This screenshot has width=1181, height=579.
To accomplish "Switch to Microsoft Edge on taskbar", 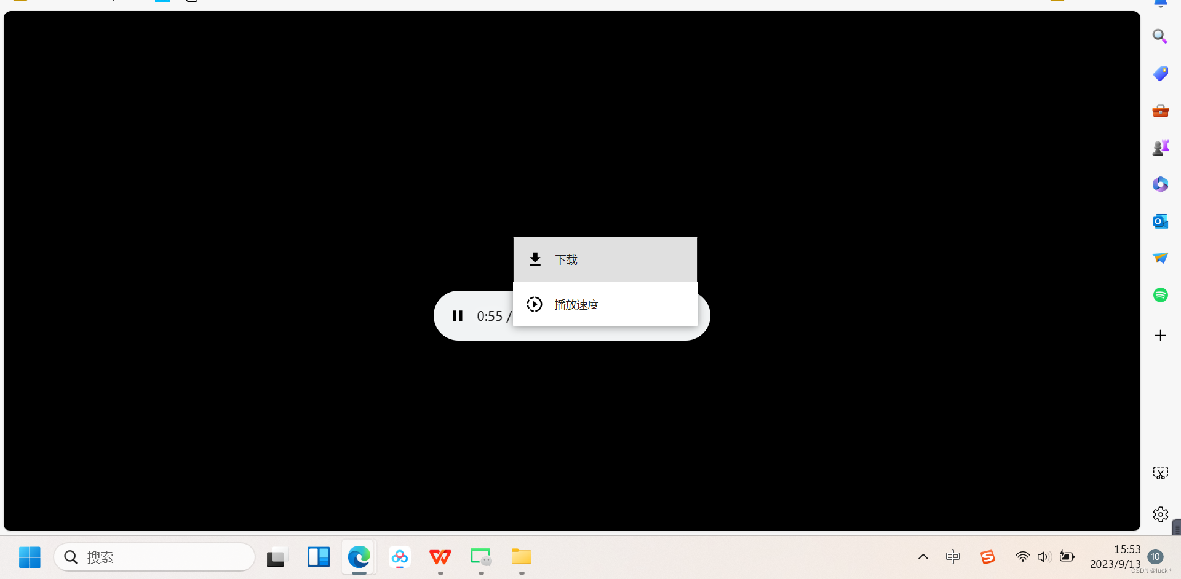I will click(x=359, y=557).
